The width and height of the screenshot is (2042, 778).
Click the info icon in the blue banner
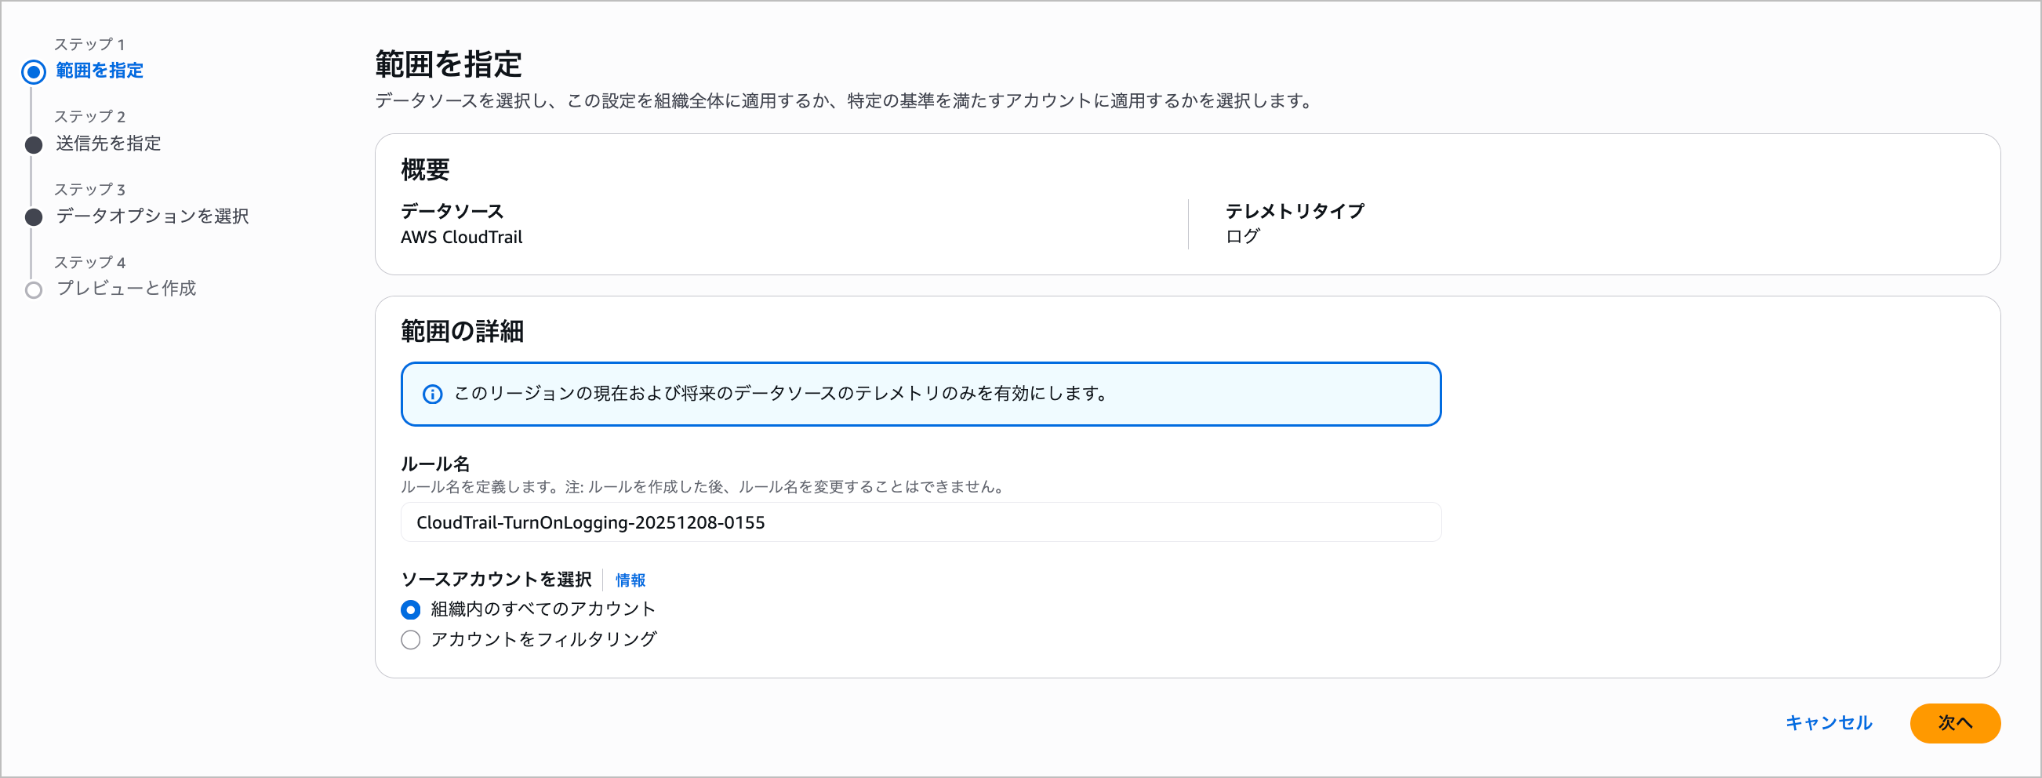pyautogui.click(x=432, y=394)
